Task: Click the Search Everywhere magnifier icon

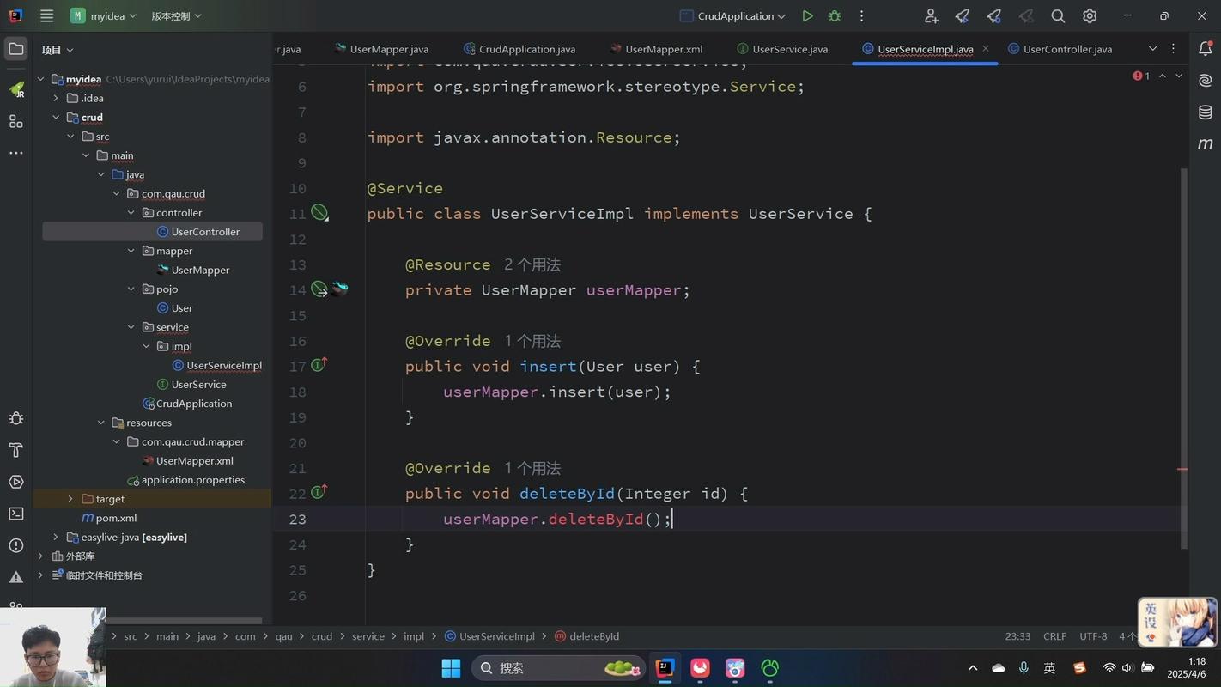Action: (1058, 15)
